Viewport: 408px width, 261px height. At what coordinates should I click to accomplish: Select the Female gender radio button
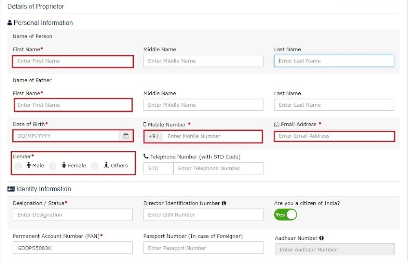pos(53,166)
